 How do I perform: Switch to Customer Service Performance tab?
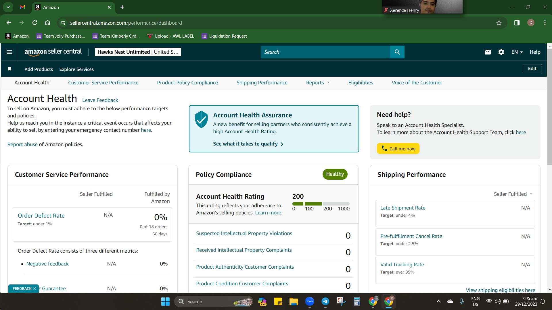click(103, 83)
